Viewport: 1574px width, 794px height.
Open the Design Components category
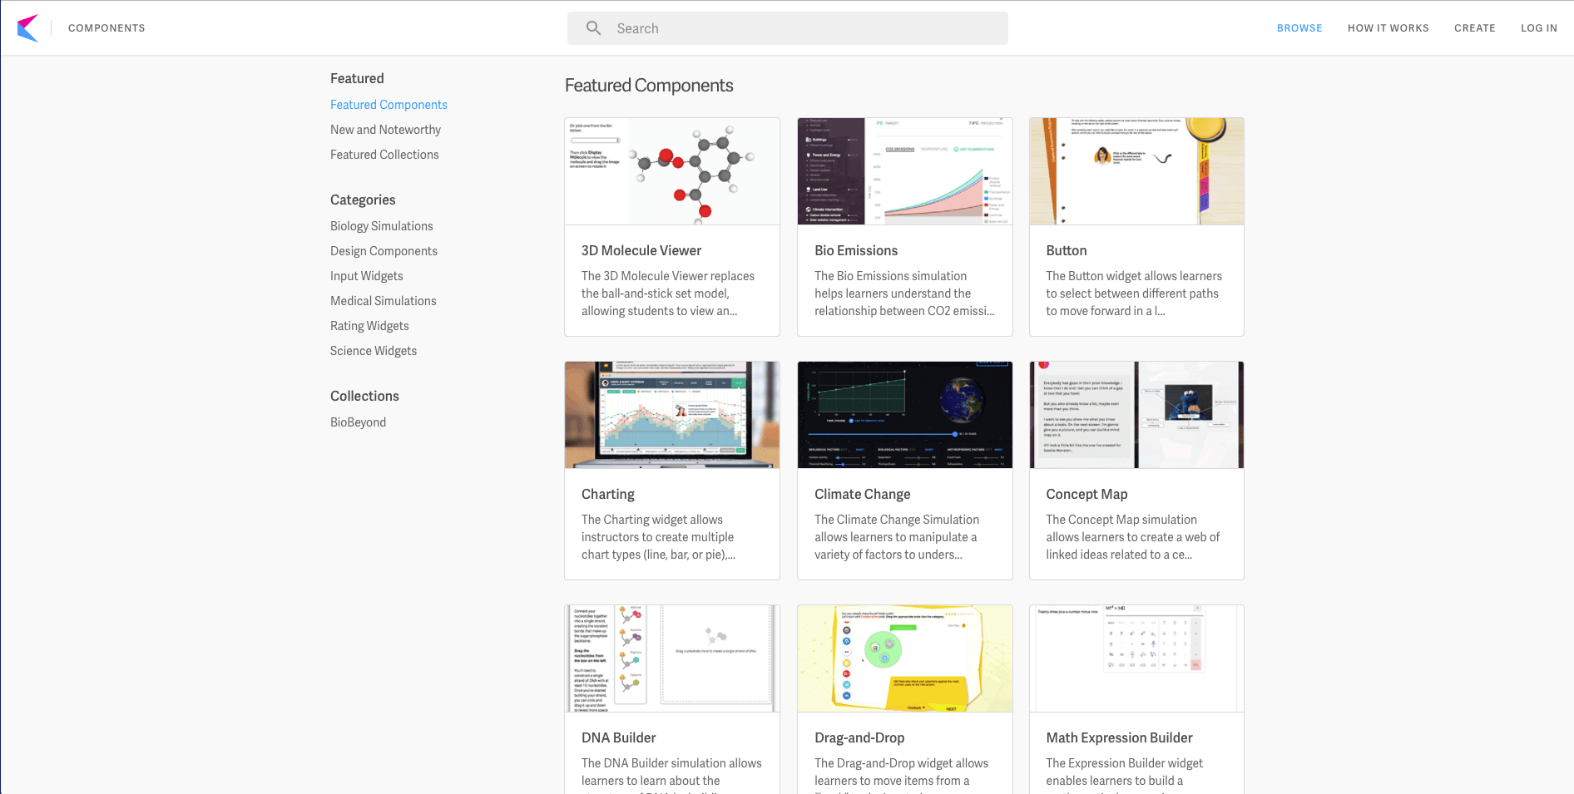coord(384,251)
